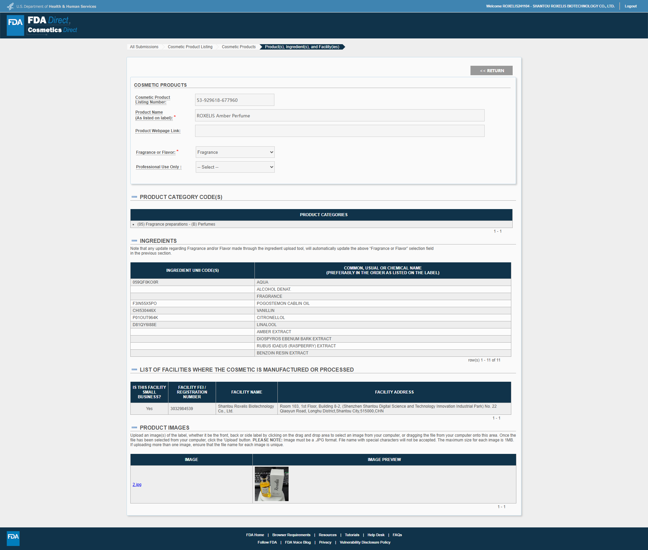Click the HHS eagle logo icon
The image size is (648, 550).
click(11, 6)
